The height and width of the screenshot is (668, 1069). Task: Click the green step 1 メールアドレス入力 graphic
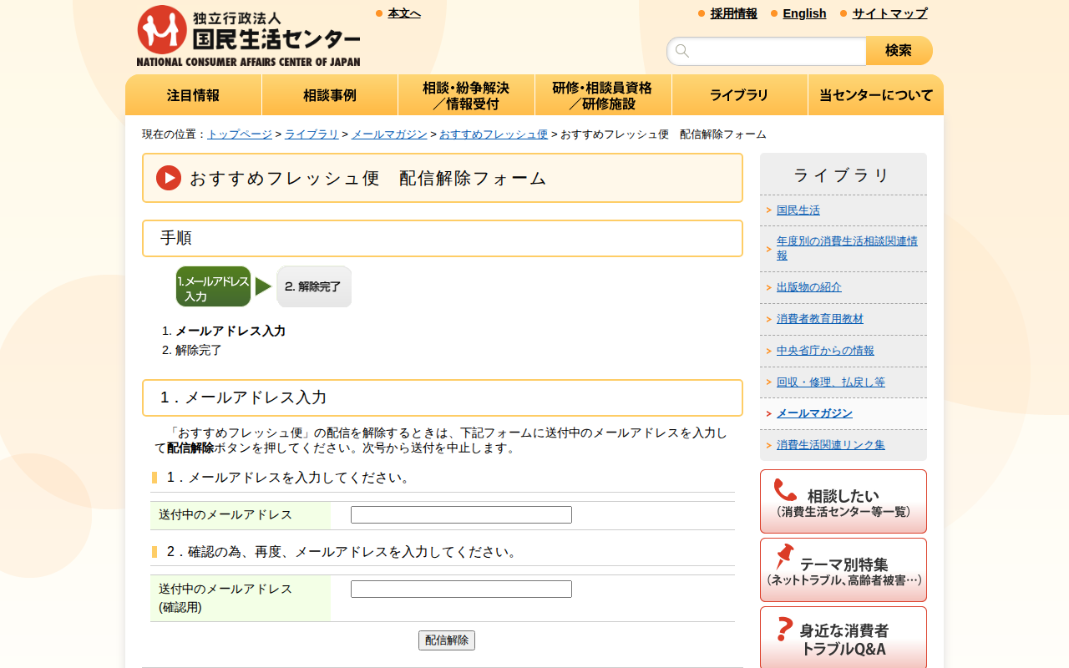coord(213,286)
